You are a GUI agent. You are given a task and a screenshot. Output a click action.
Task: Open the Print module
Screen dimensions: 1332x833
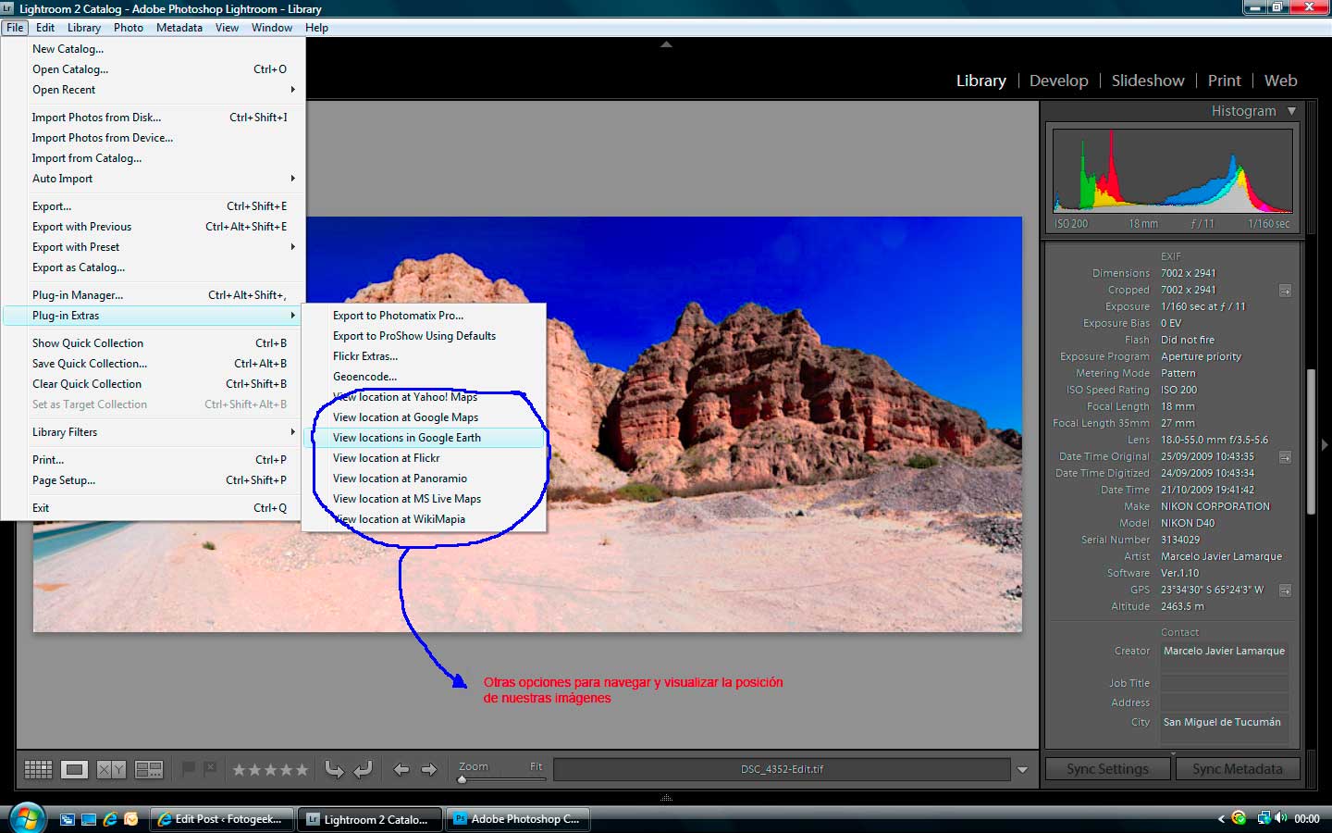tap(1224, 81)
